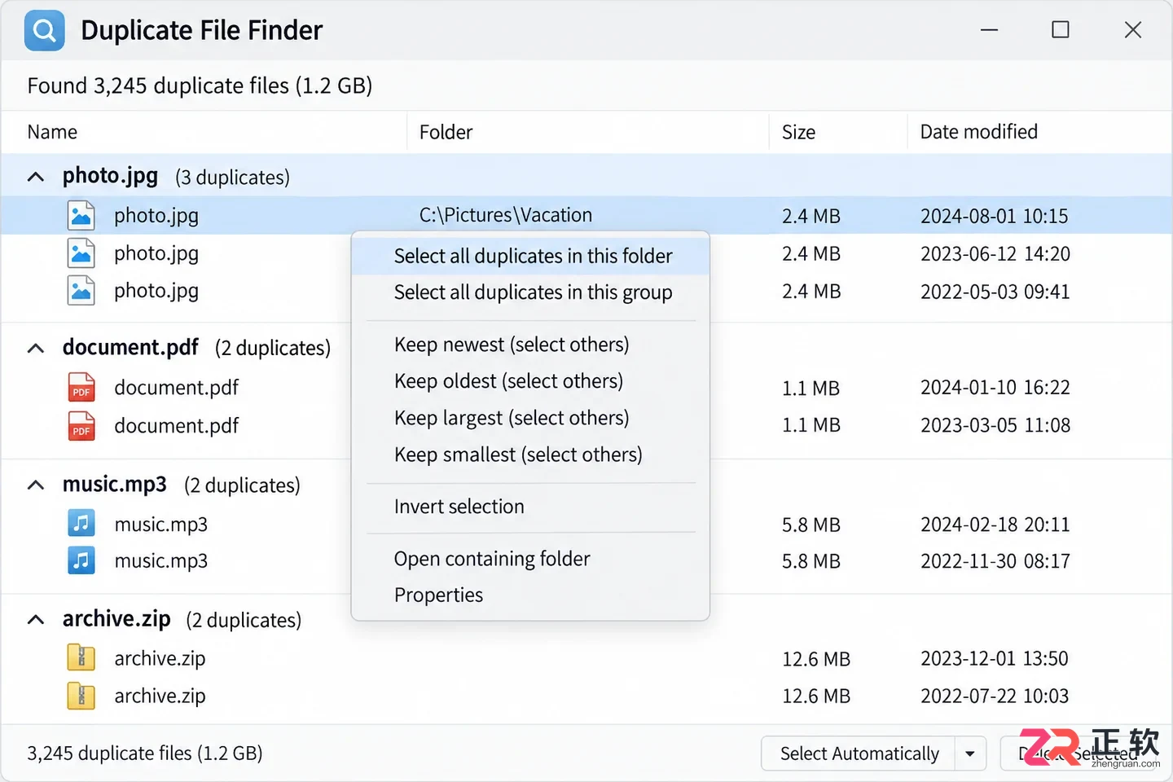This screenshot has height=782, width=1173.
Task: Collapse the archive.zip group
Action: coord(36,620)
